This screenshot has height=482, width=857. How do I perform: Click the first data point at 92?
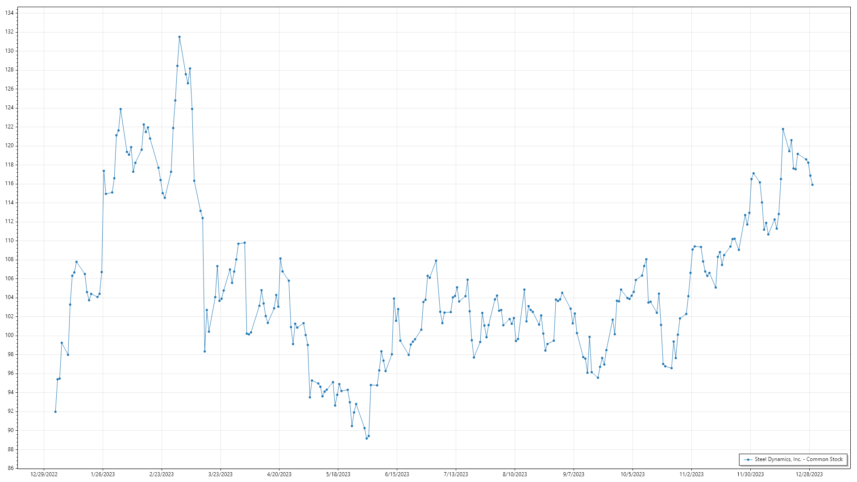(x=55, y=411)
